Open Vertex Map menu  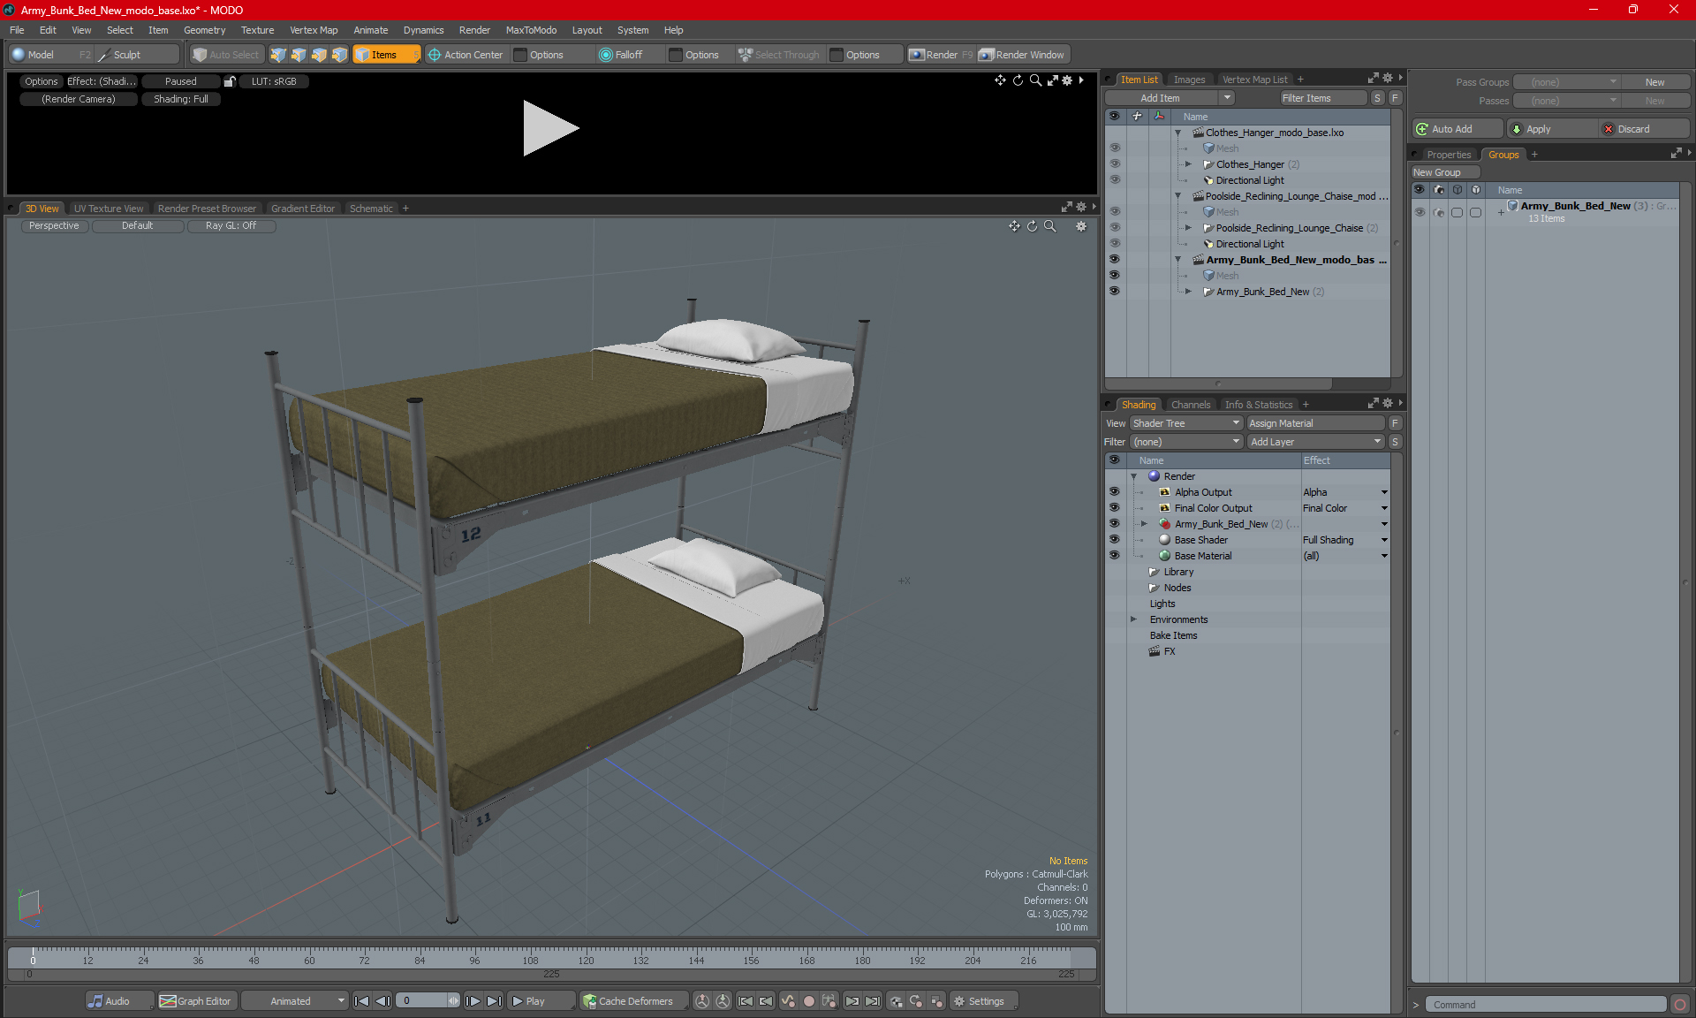point(314,30)
